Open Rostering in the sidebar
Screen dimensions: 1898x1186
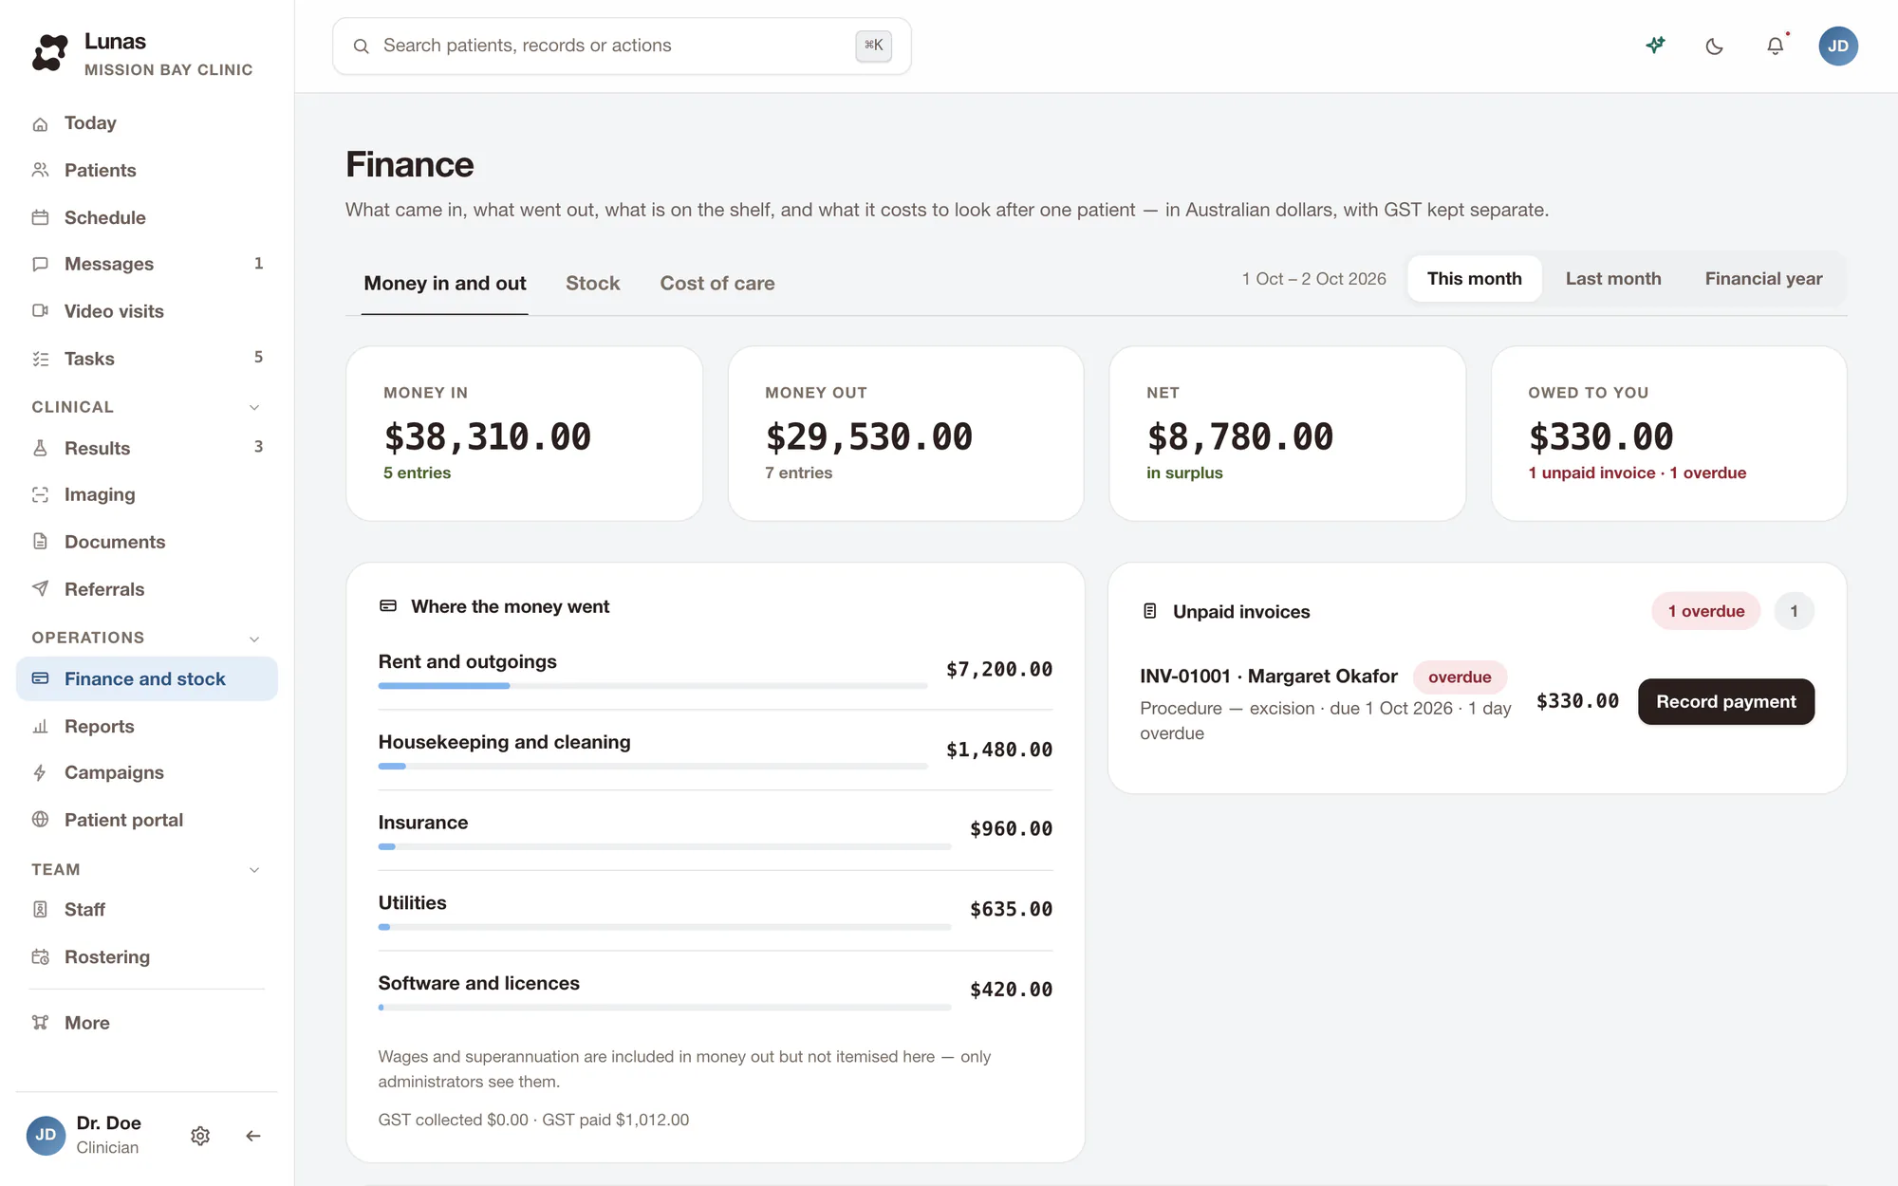tap(147, 956)
